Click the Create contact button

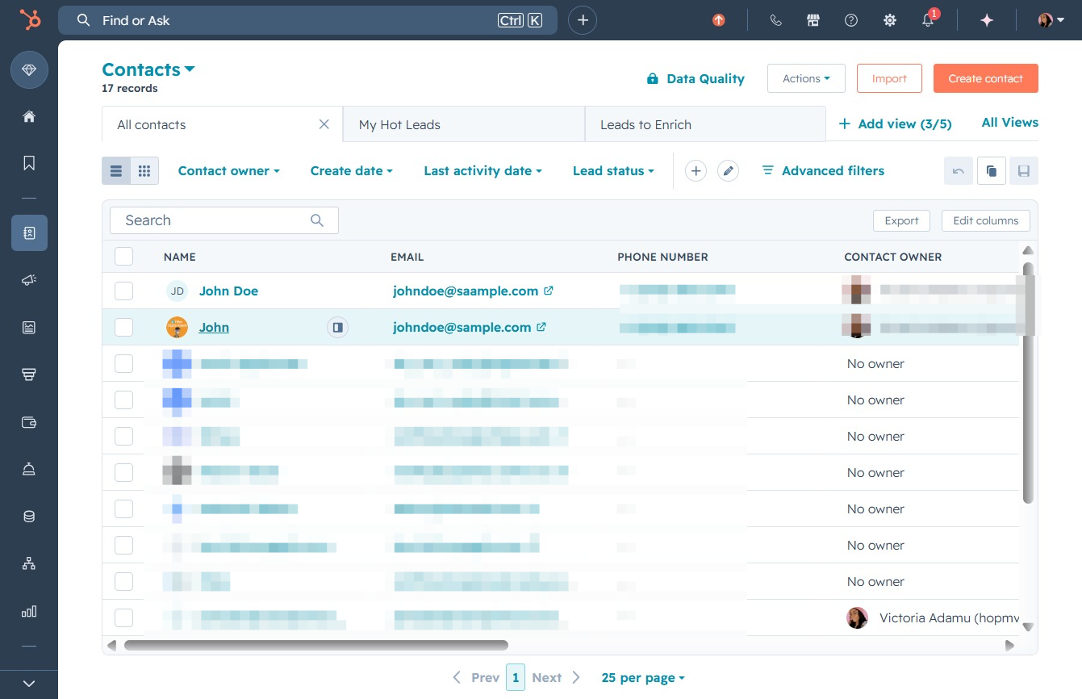pyautogui.click(x=986, y=78)
